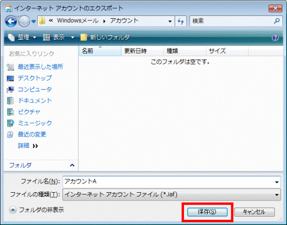
Task: Click the ミュージック folder icon
Action: 11,123
